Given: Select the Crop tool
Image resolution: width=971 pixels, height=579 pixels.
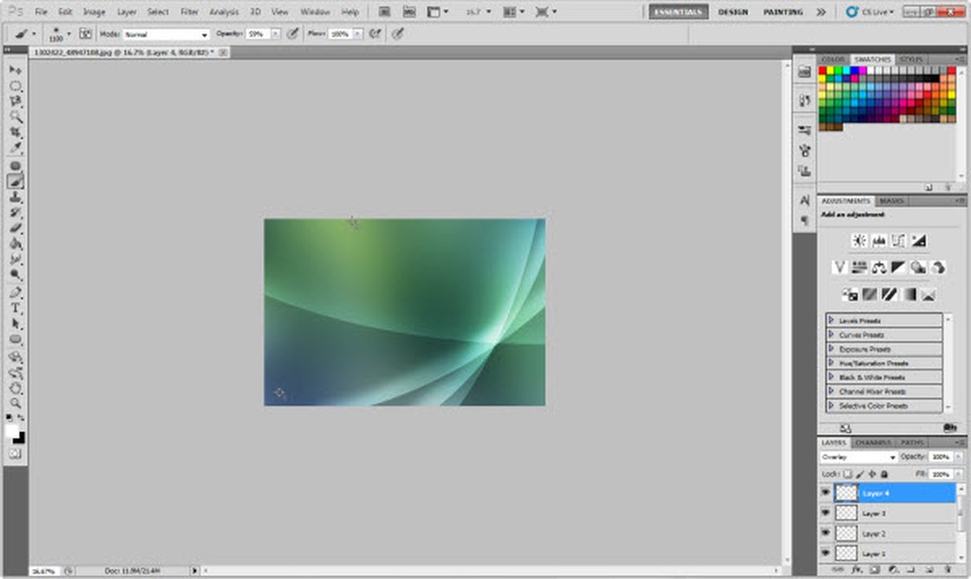Looking at the screenshot, I should (x=16, y=132).
